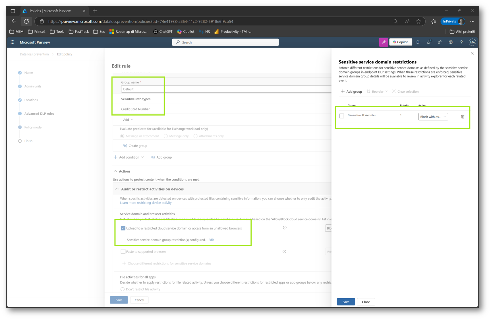
Task: Open the Microsoft Purview app launcher grid
Action: tap(13, 42)
